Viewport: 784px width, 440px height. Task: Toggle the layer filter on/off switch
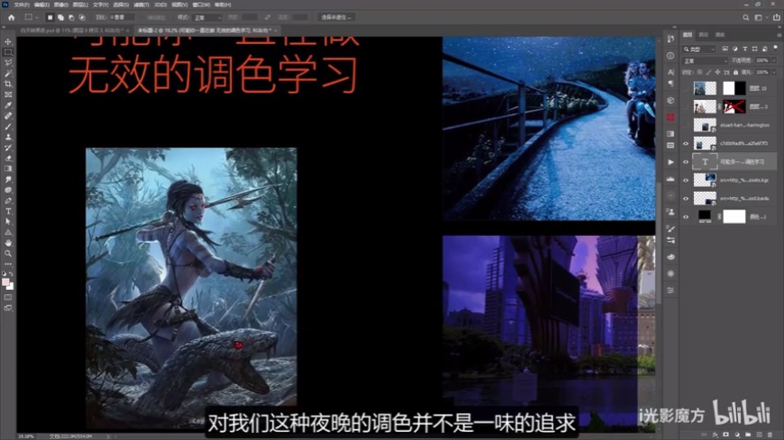(776, 49)
